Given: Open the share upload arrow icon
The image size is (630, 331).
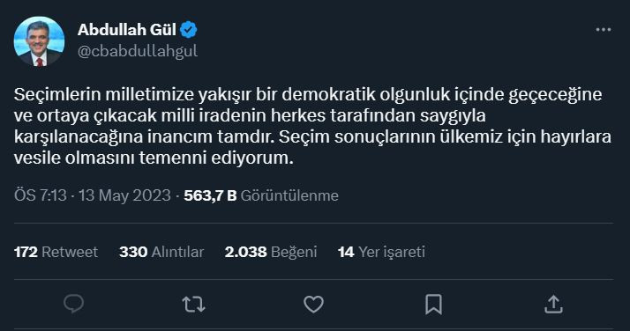Looking at the screenshot, I should 553,305.
